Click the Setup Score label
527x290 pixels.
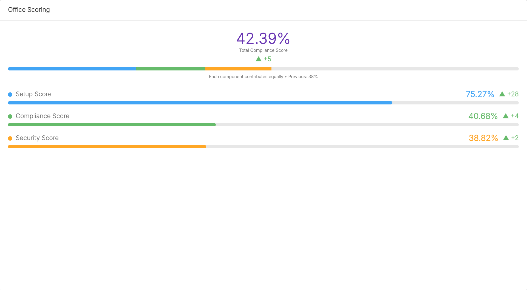tap(33, 94)
